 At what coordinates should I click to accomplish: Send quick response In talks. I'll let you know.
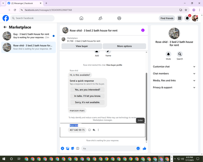(x=87, y=96)
